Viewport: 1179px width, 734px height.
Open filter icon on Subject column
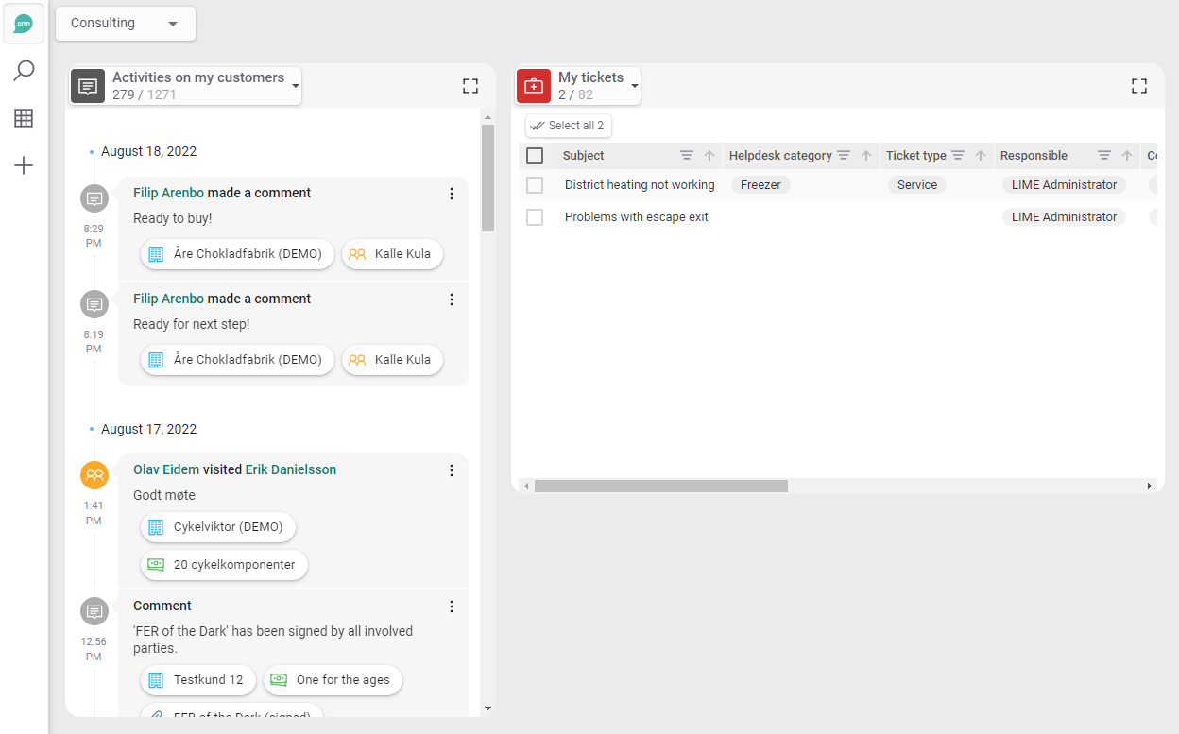coord(687,156)
